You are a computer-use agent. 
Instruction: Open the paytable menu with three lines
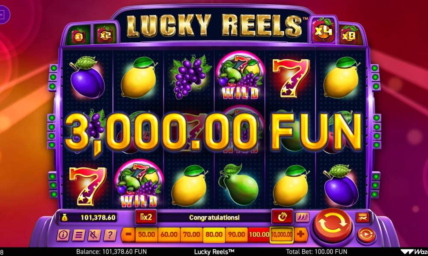click(x=78, y=235)
